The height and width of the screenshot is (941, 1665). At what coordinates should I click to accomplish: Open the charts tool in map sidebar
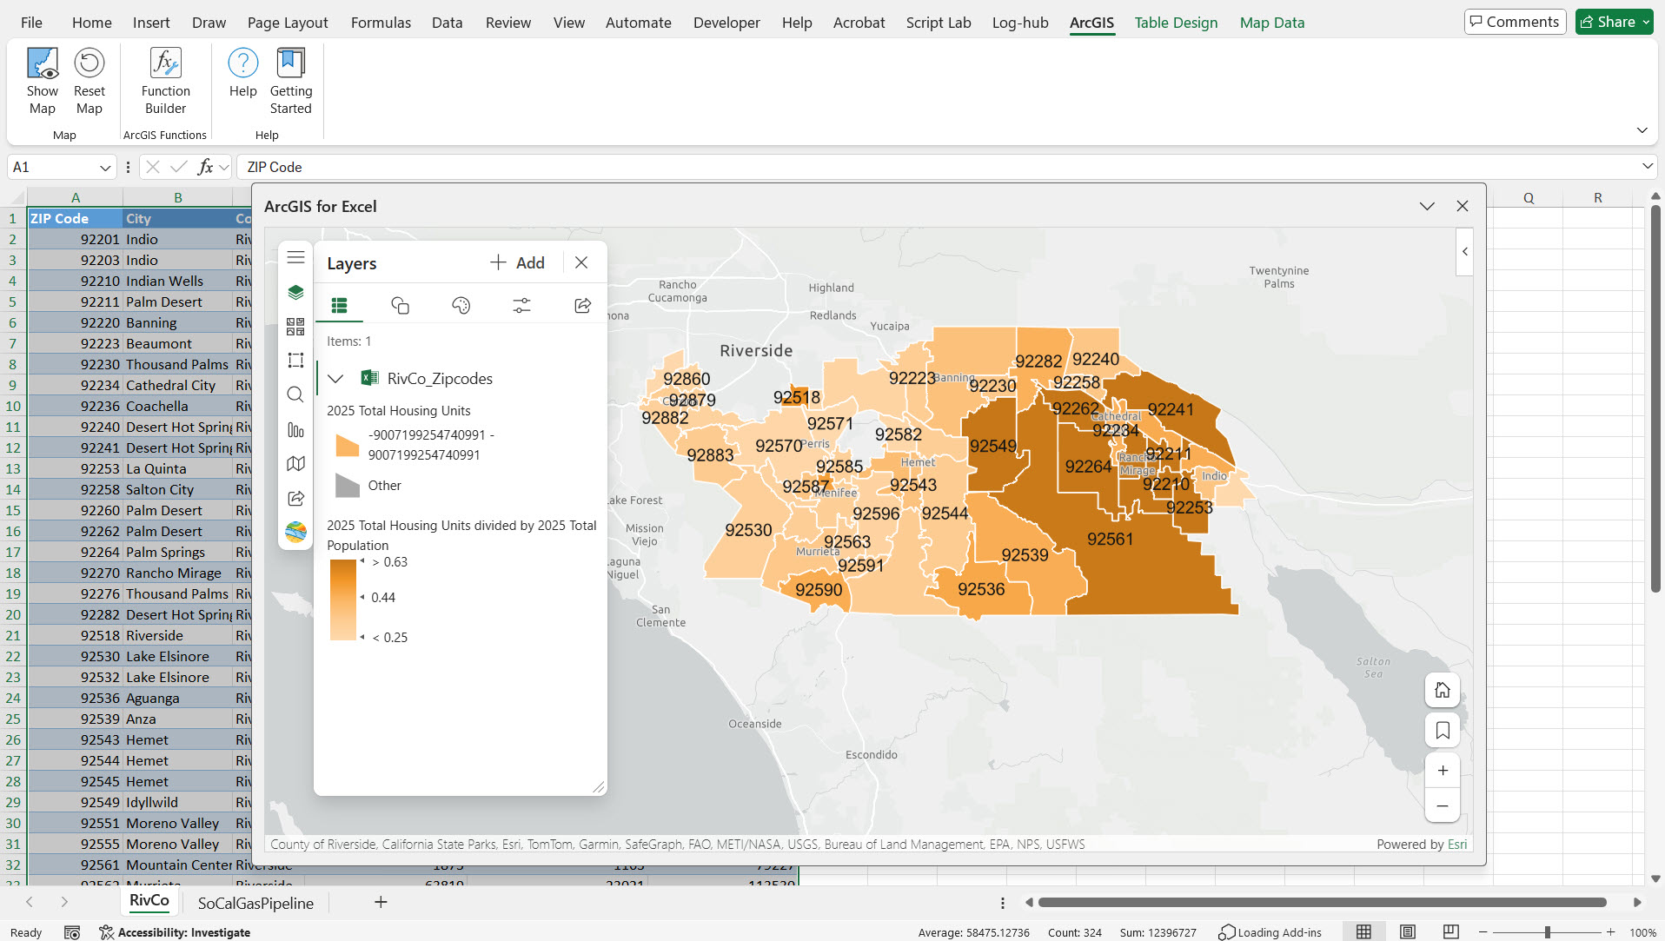(295, 429)
